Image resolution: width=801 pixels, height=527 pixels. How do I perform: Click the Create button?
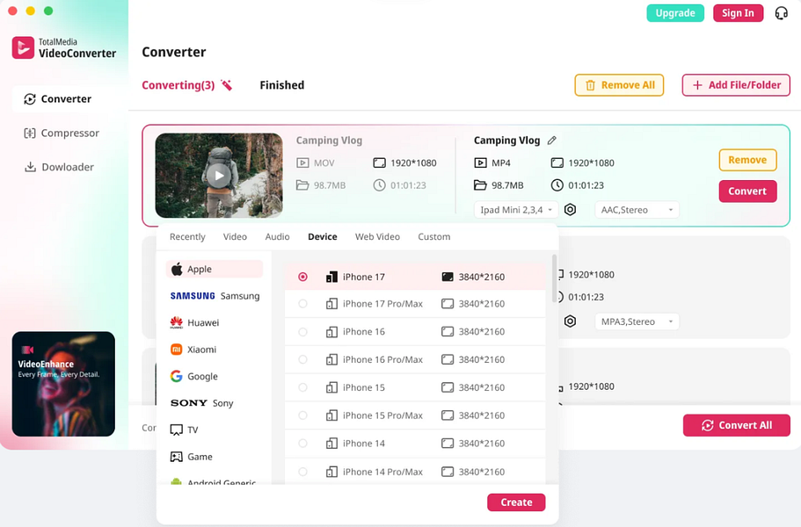tap(516, 502)
